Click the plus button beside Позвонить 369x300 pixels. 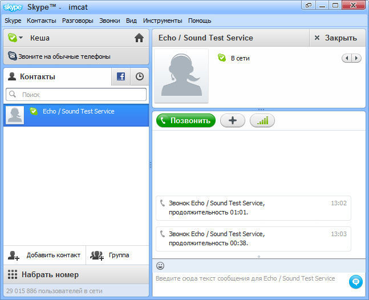click(232, 120)
